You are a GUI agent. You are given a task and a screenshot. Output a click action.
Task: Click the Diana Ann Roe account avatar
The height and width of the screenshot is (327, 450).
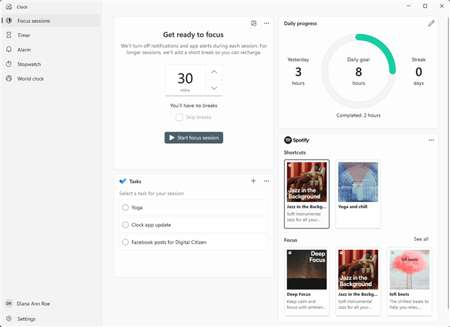pyautogui.click(x=8, y=303)
